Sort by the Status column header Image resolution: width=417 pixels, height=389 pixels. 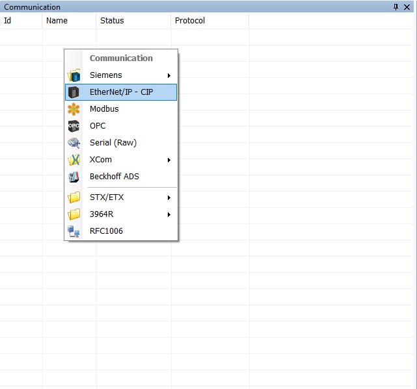133,20
